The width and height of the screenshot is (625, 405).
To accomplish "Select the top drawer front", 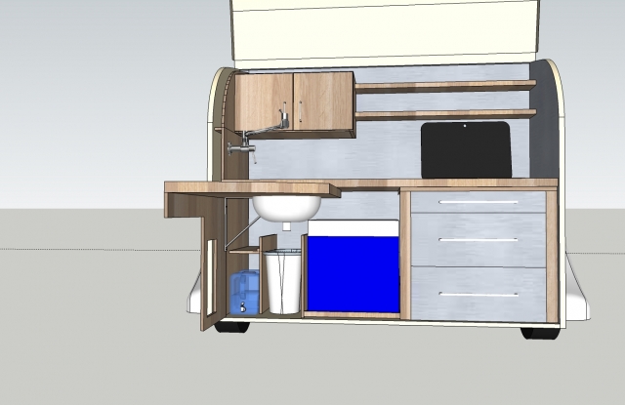I will 479,202.
